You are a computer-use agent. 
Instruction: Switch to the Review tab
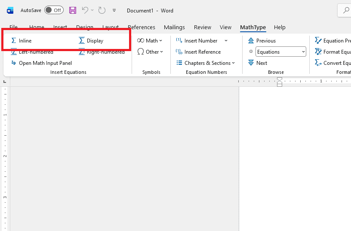(x=203, y=27)
